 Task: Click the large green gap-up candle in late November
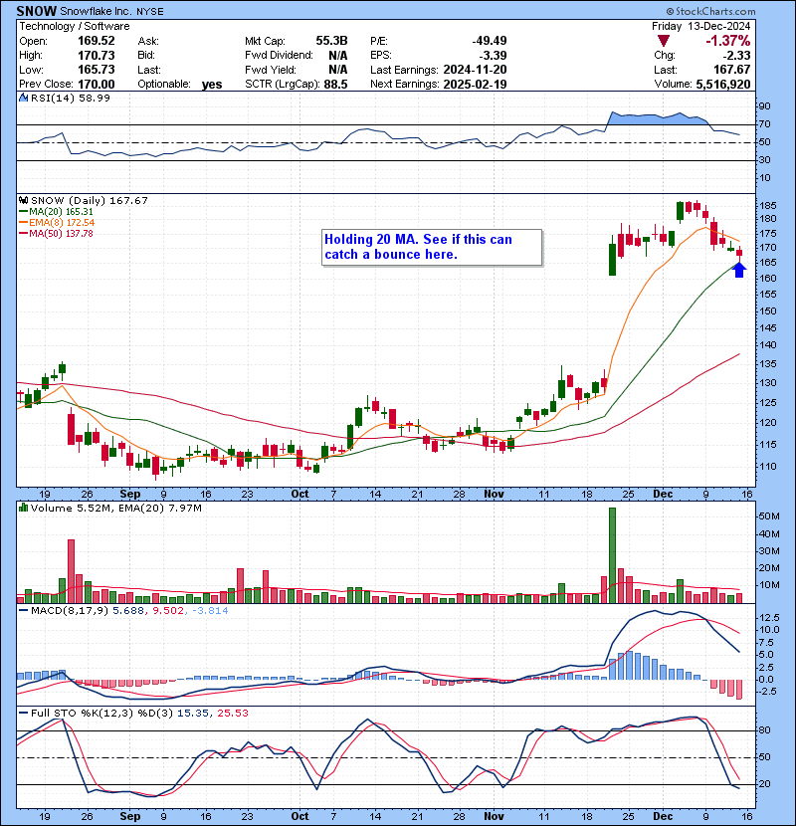click(x=612, y=259)
